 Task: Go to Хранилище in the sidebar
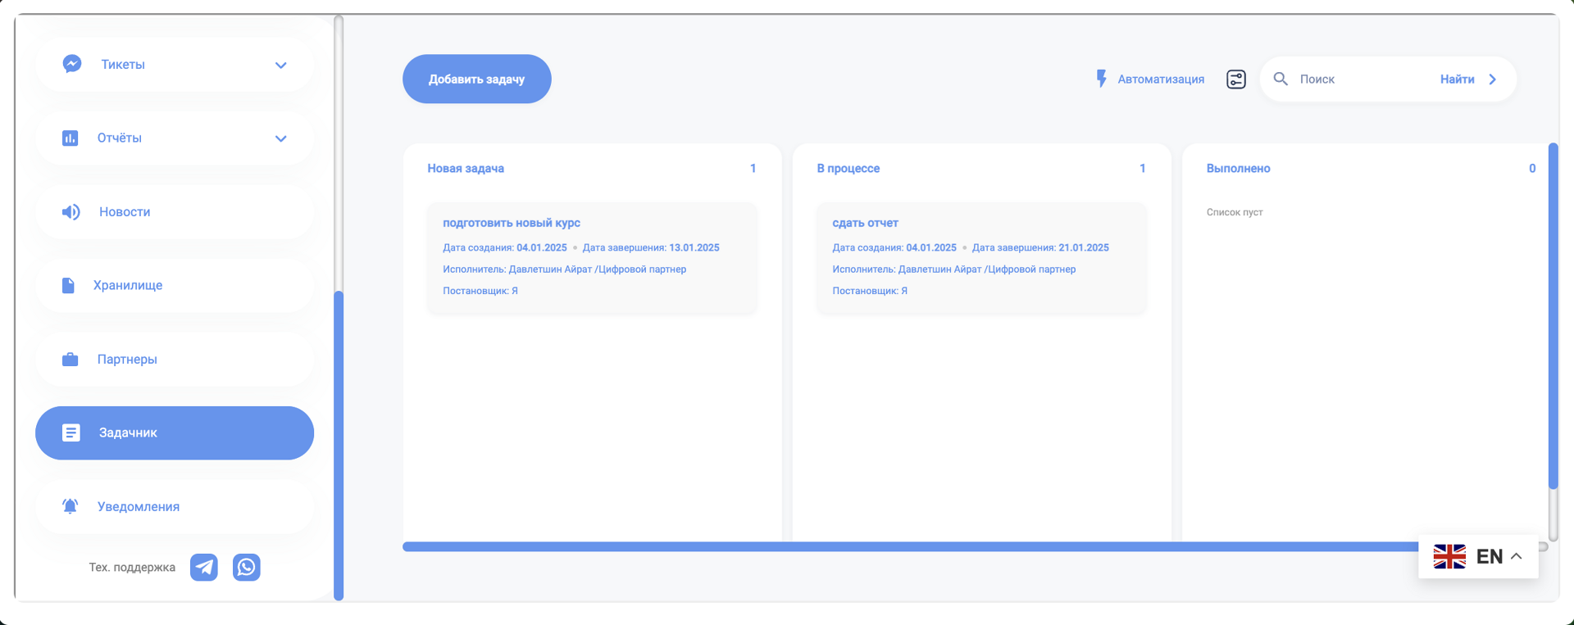coord(128,286)
